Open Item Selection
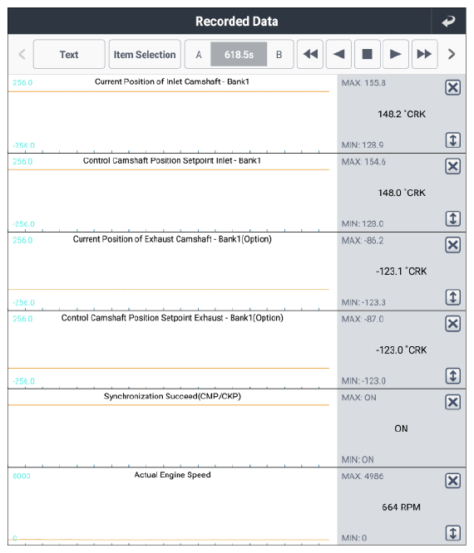 145,54
